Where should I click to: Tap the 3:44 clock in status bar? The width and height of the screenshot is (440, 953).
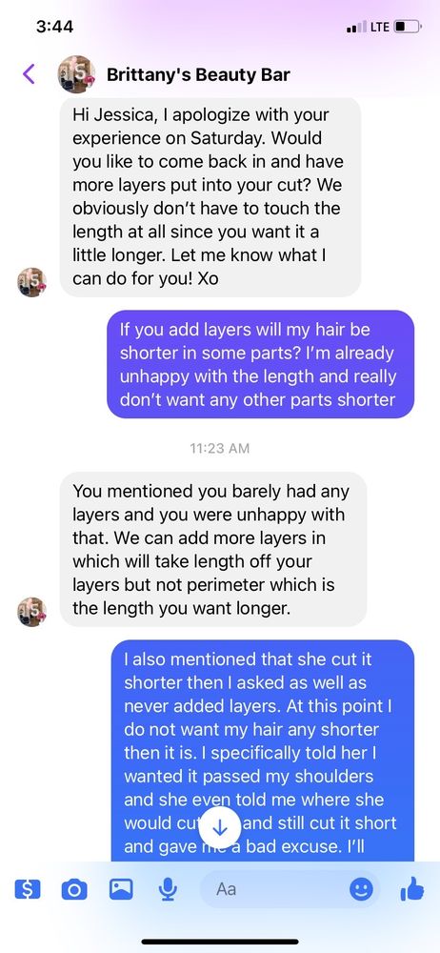(x=54, y=27)
